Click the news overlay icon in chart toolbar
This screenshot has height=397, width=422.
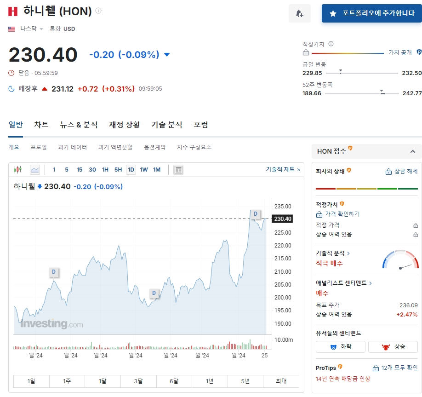coord(178,170)
